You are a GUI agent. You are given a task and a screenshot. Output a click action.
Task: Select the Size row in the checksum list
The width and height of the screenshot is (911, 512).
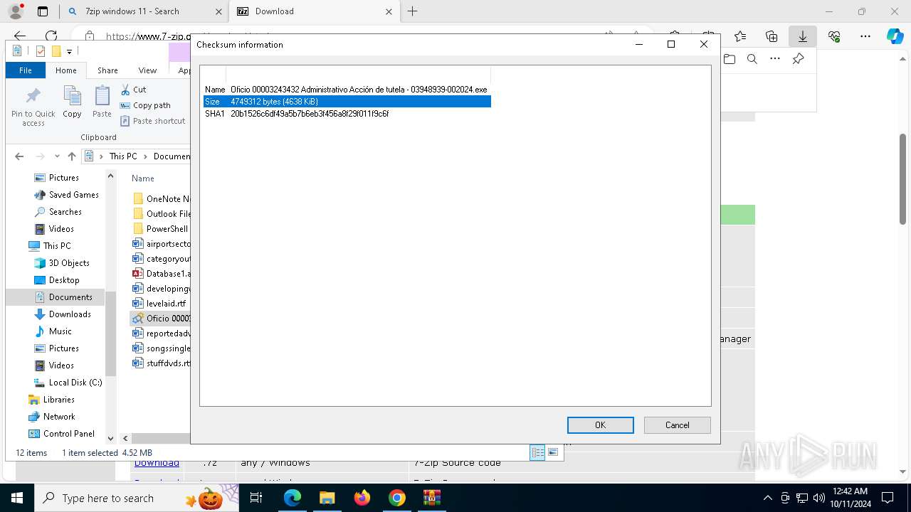347,102
